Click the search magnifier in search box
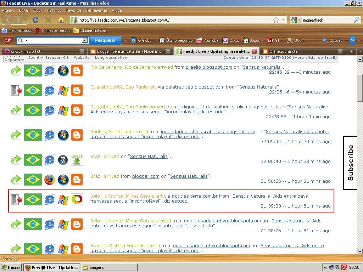This screenshot has height=272, width=363. point(357,20)
